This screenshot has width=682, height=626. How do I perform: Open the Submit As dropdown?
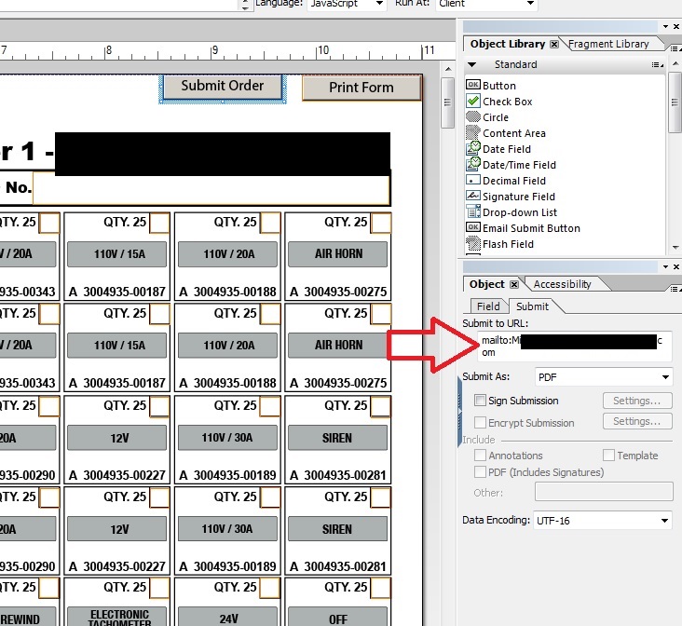click(665, 377)
